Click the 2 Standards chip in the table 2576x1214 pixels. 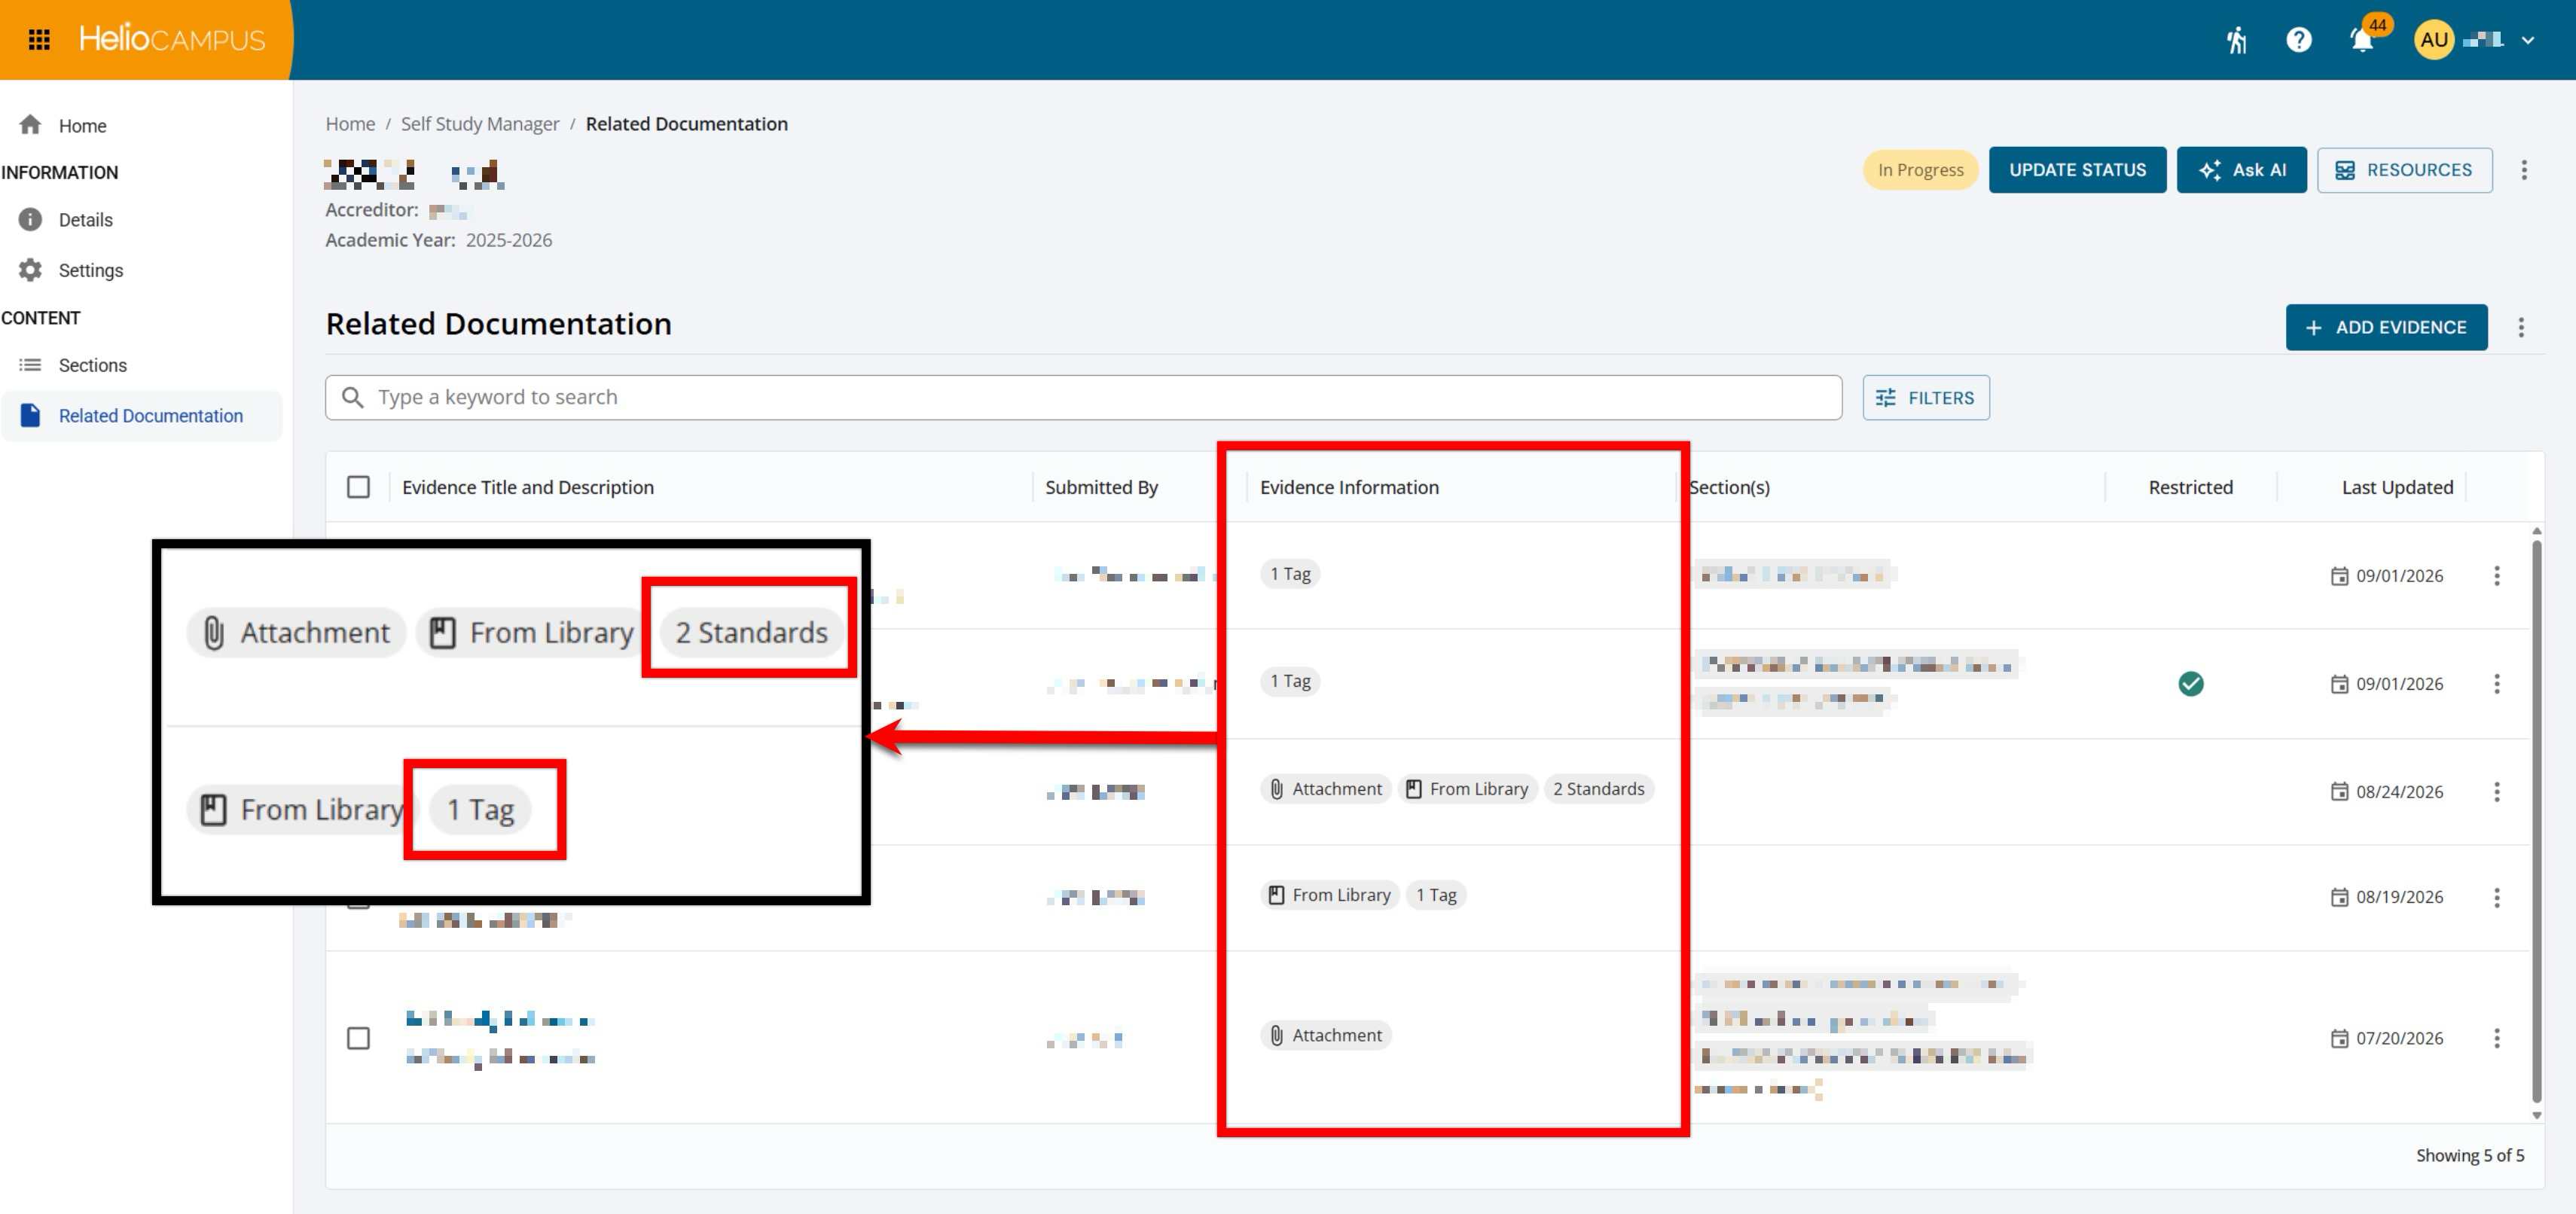tap(1598, 789)
